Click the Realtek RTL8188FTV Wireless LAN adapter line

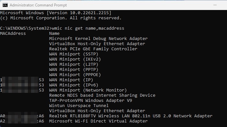tap(106, 116)
